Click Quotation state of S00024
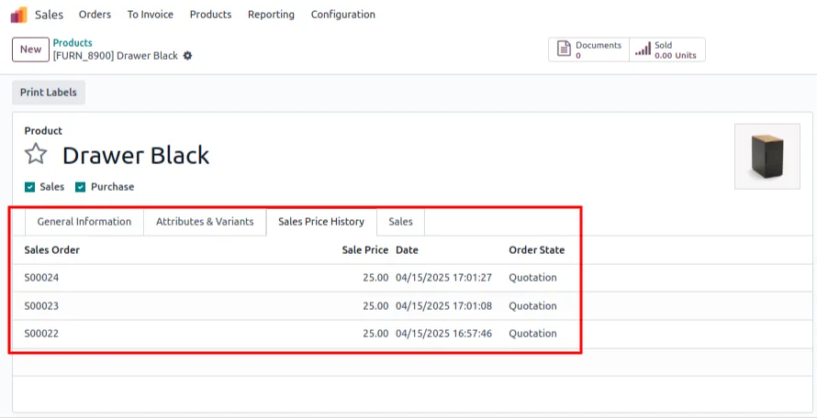Image resolution: width=817 pixels, height=418 pixels. (532, 278)
